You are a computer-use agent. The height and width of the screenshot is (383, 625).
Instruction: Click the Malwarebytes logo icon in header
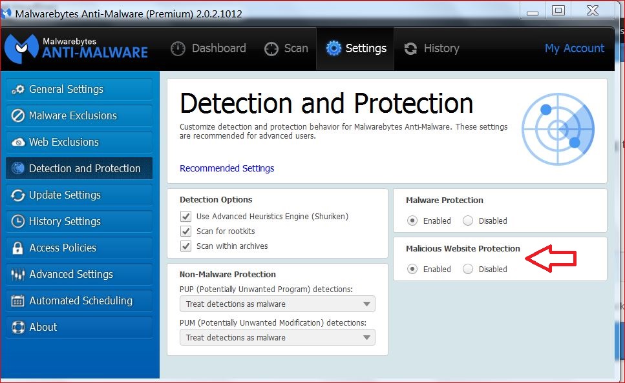click(x=21, y=48)
